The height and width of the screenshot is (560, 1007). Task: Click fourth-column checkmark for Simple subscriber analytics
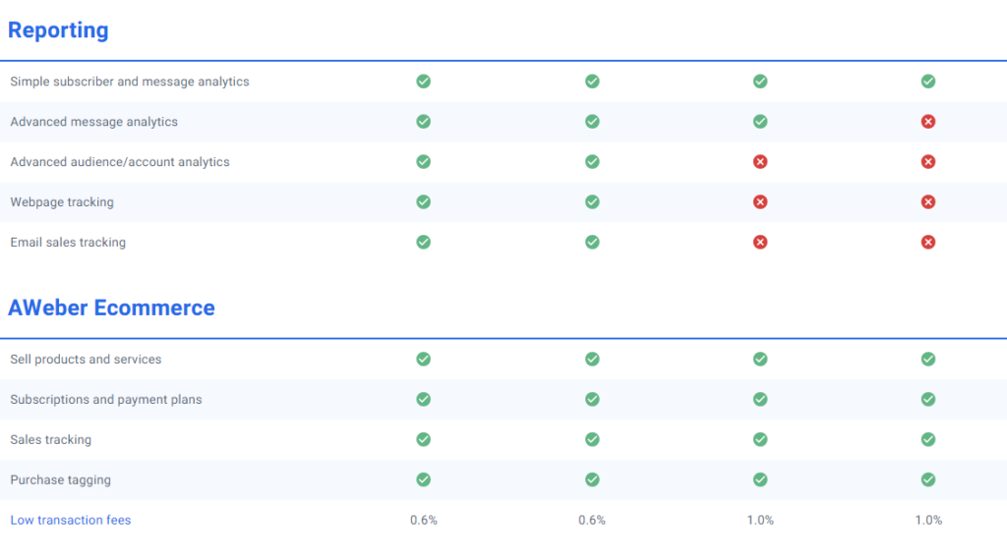point(928,82)
